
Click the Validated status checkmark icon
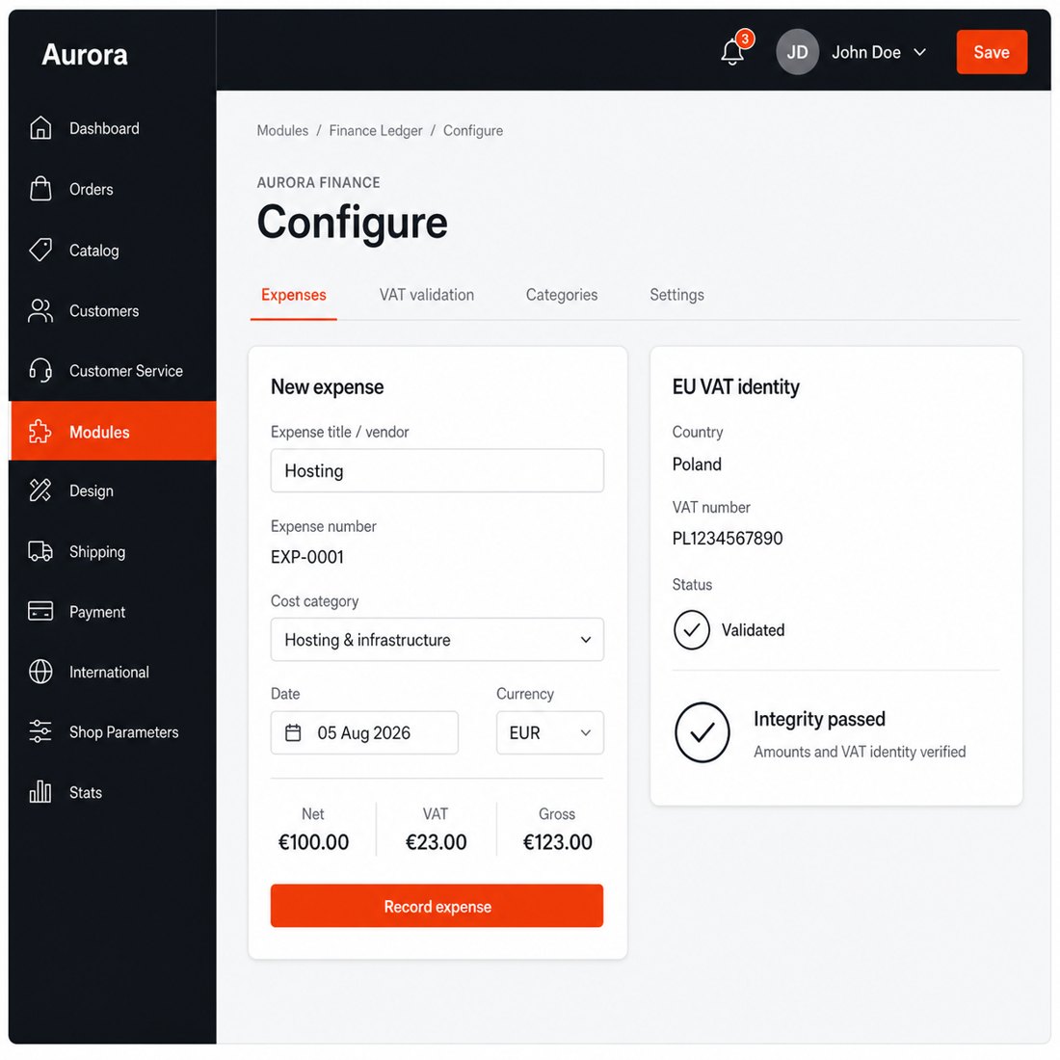tap(692, 630)
